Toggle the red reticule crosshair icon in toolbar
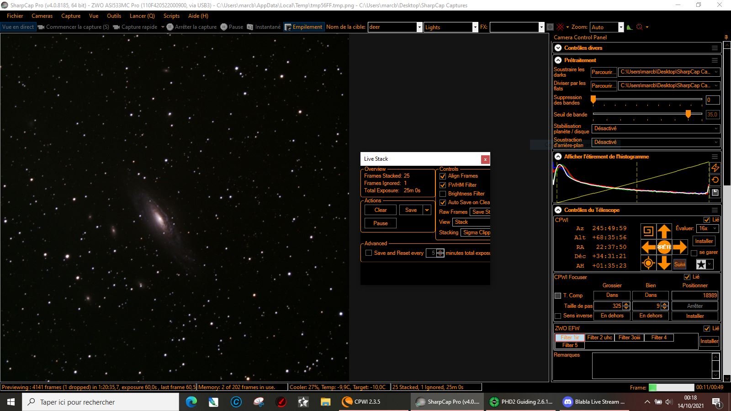Image resolution: width=731 pixels, height=411 pixels. click(x=560, y=27)
